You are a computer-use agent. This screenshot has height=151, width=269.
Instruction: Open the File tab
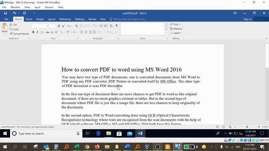(x=6, y=19)
